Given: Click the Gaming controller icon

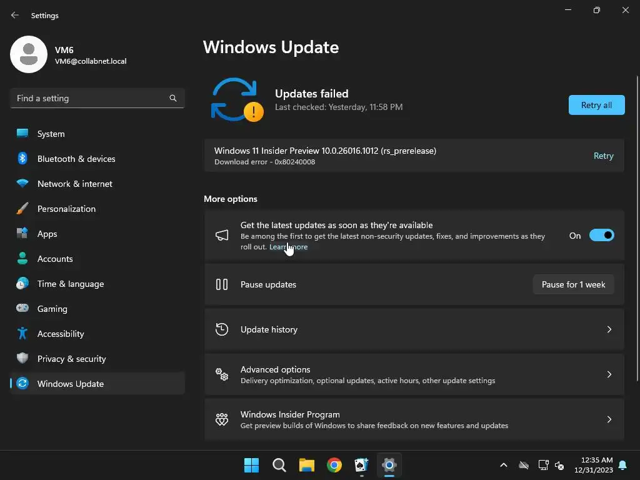Looking at the screenshot, I should point(22,308).
